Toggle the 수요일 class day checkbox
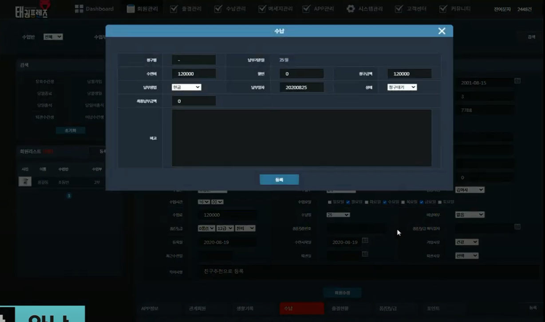The width and height of the screenshot is (545, 322). coord(385,202)
